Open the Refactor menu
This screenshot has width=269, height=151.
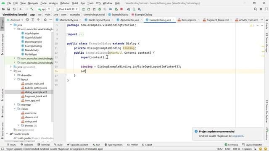(x=65, y=3)
